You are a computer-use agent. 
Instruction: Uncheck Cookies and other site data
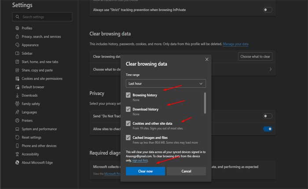click(x=128, y=124)
